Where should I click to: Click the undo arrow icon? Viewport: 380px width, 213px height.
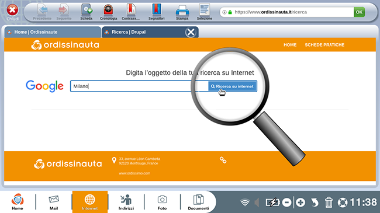click(315, 202)
